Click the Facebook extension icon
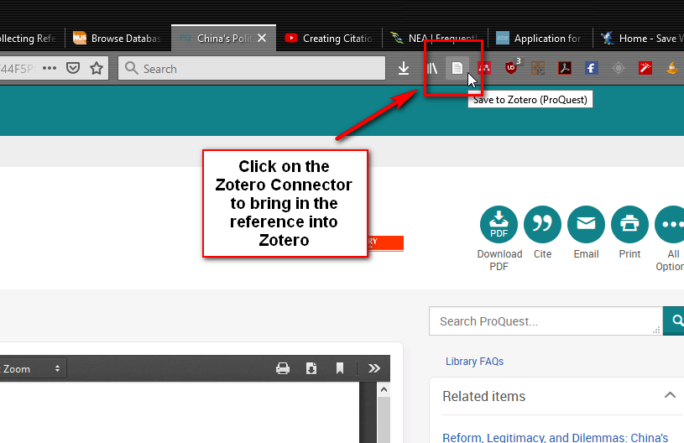 pos(592,68)
